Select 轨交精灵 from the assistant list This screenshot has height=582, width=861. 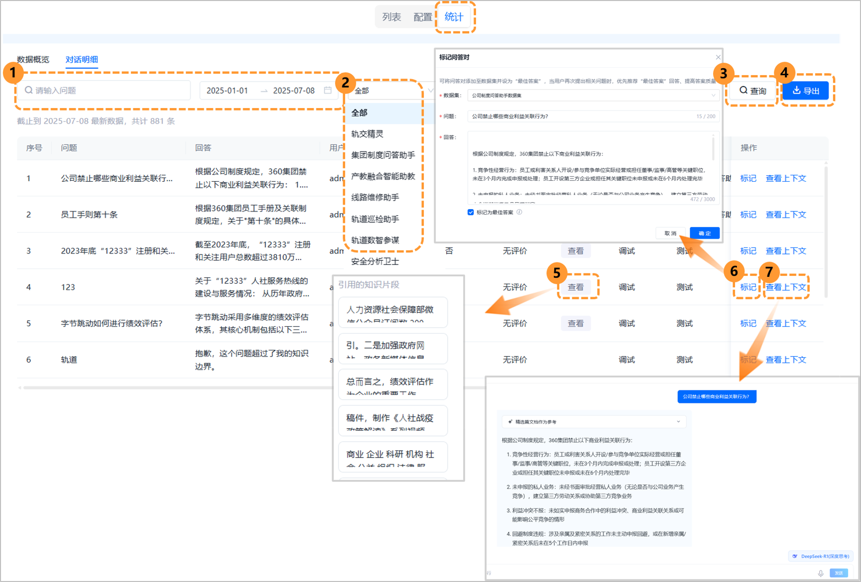pyautogui.click(x=369, y=133)
